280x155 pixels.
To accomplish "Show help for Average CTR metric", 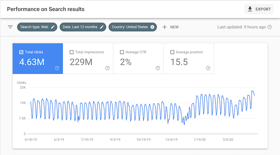I will coord(158,68).
